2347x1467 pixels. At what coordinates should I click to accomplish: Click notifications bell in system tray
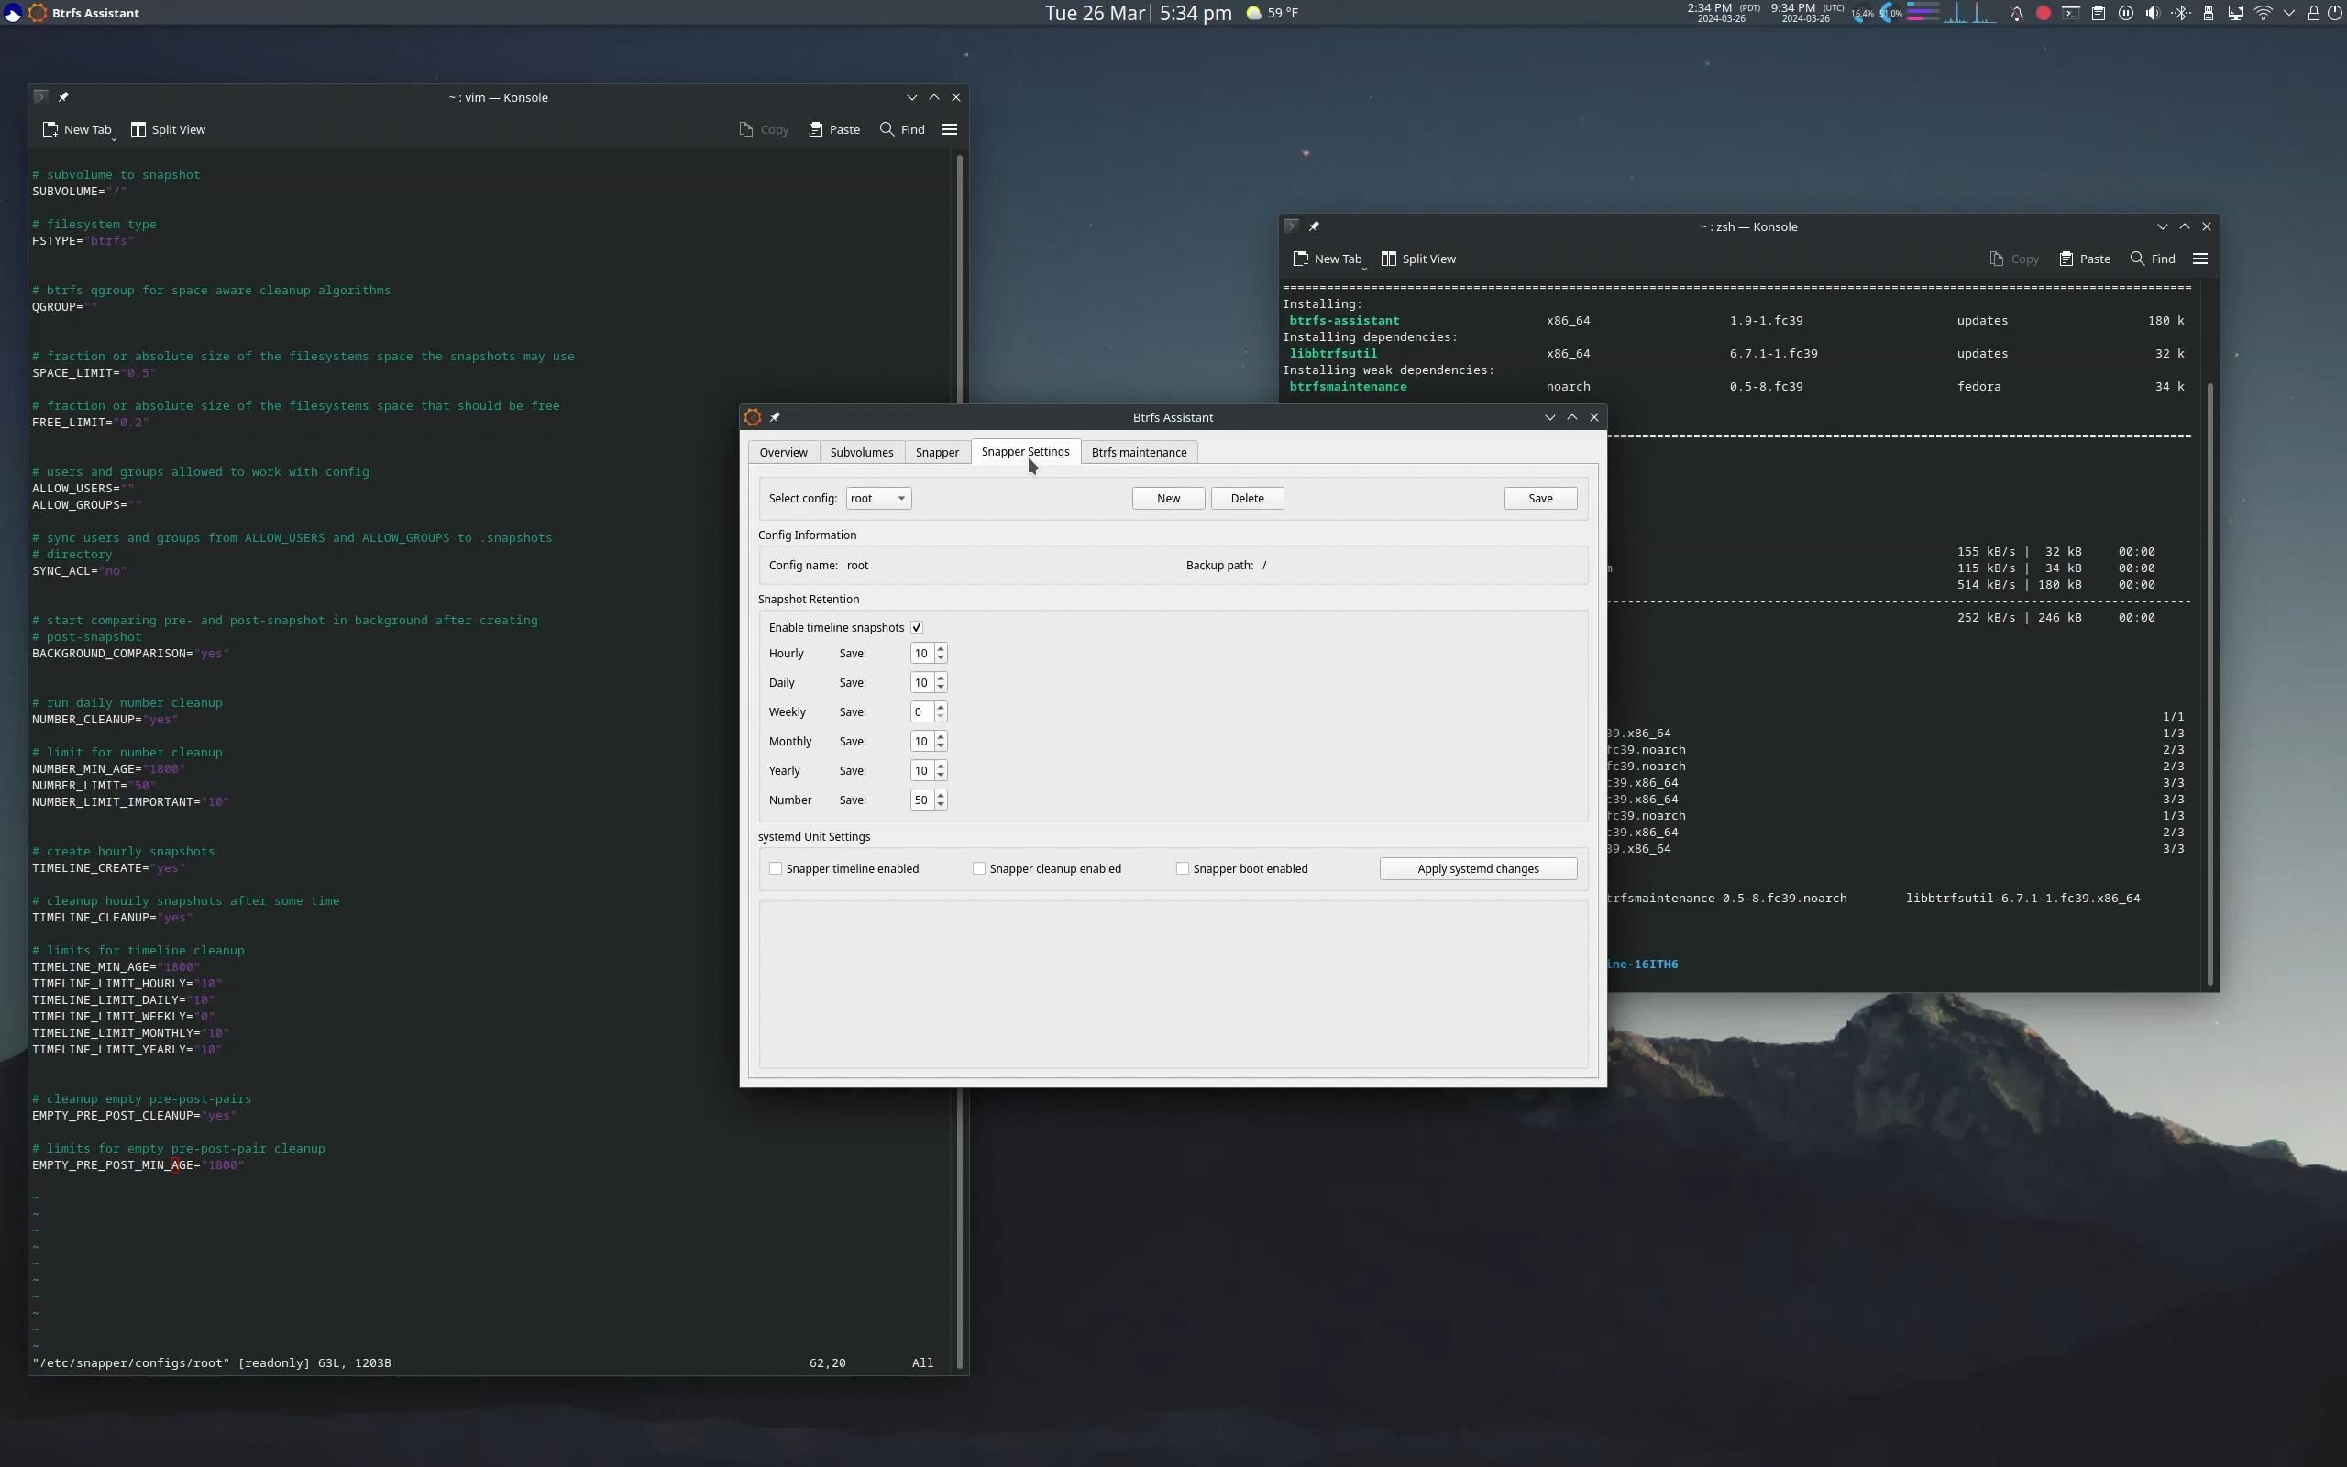pos(2016,14)
